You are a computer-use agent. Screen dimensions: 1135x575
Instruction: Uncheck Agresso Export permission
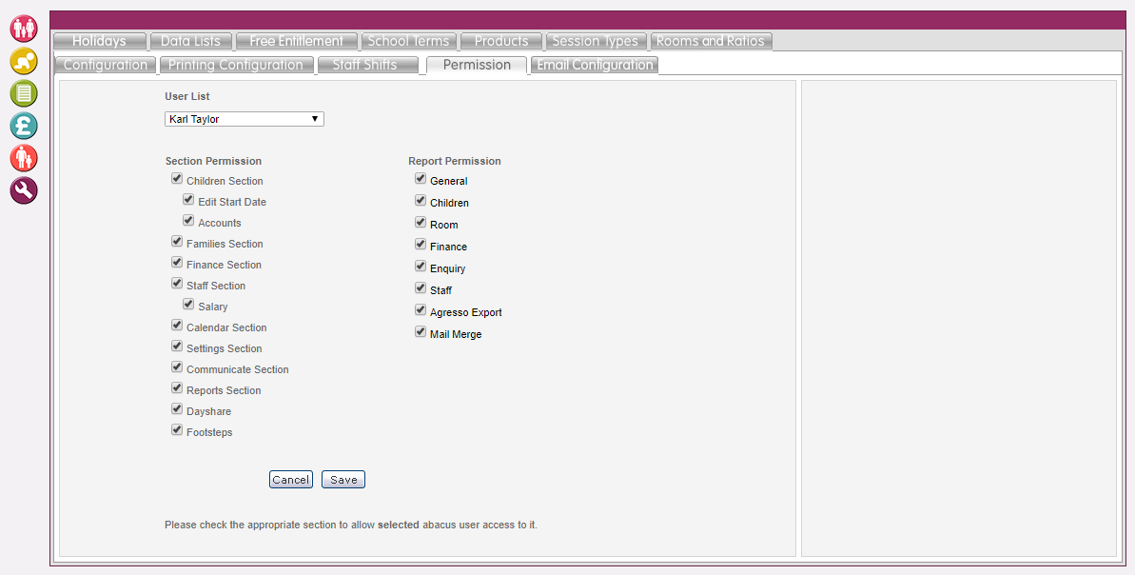[420, 310]
